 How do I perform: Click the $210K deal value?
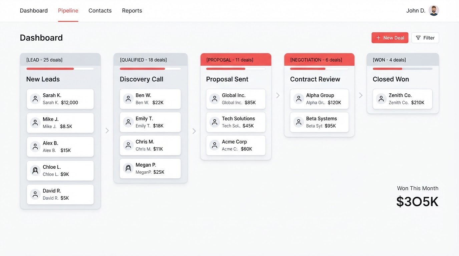pyautogui.click(x=418, y=103)
